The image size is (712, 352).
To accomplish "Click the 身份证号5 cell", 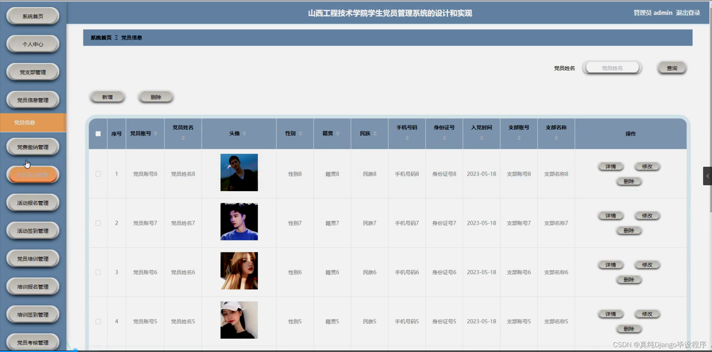I will pos(444,322).
